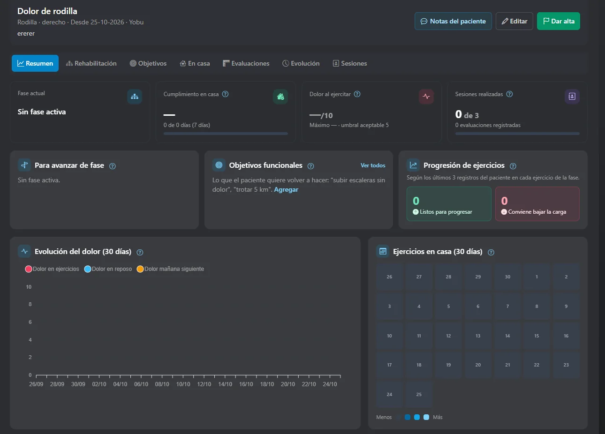Open help for Sesiones realizadas
Viewport: 605px width, 434px height.
(509, 94)
